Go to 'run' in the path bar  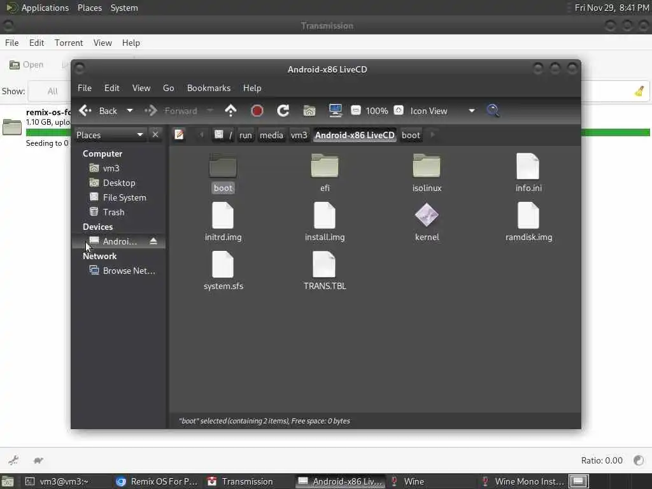point(245,135)
